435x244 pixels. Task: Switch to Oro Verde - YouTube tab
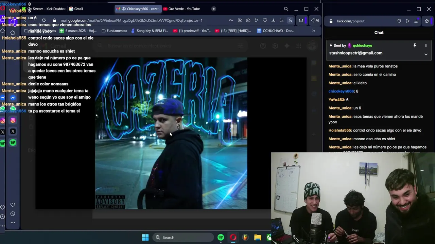tap(182, 9)
